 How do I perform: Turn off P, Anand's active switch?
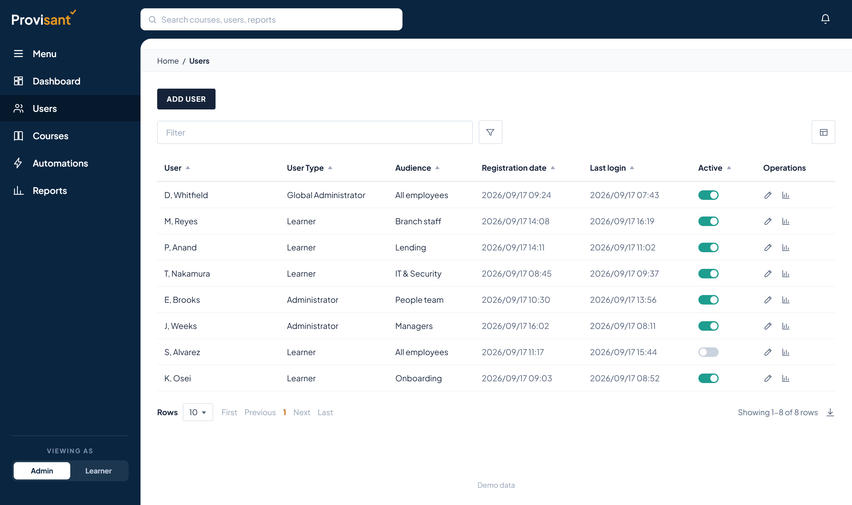(708, 247)
